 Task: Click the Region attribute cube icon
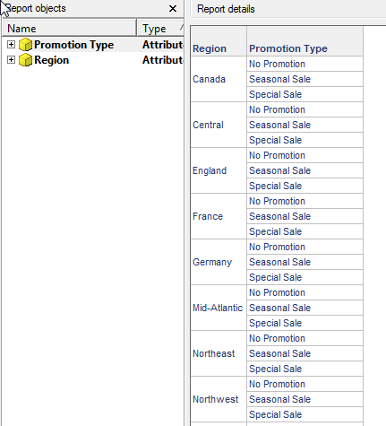pos(25,60)
